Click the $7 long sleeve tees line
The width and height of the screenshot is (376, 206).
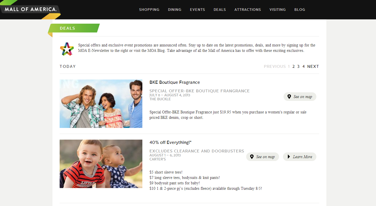pyautogui.click(x=185, y=178)
